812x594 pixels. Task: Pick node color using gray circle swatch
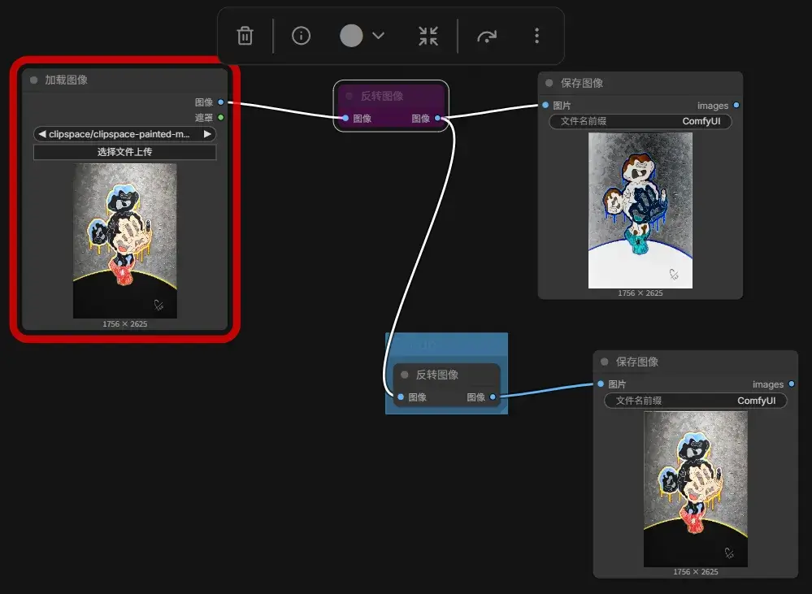point(351,36)
